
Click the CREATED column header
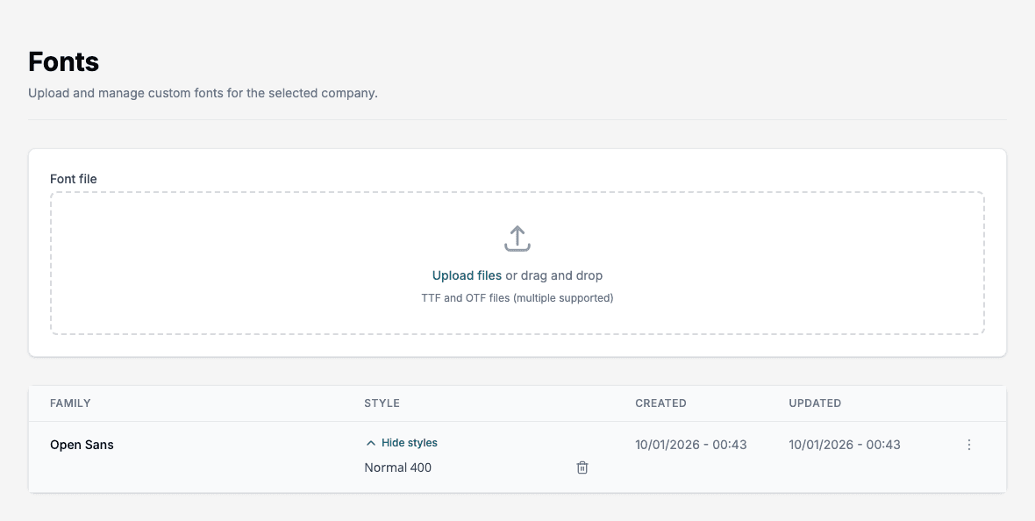pyautogui.click(x=660, y=403)
